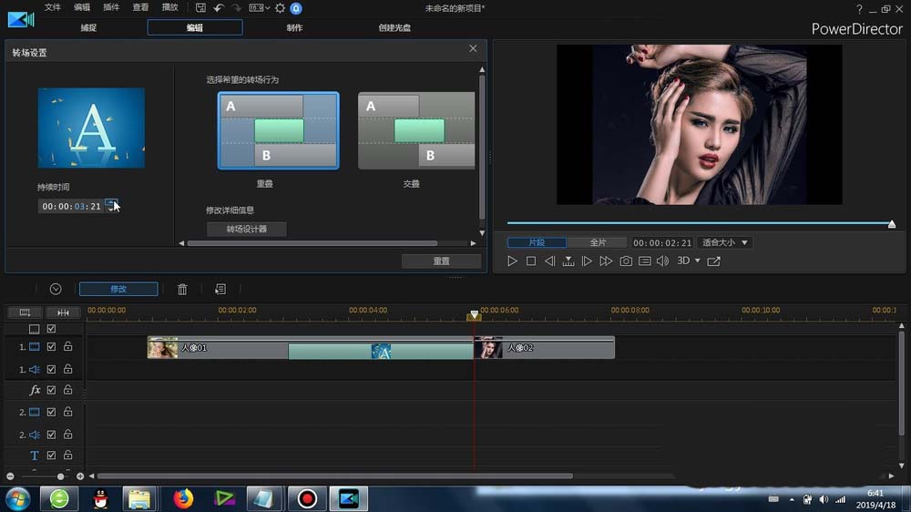This screenshot has height=512, width=911.
Task: Switch to the 捕捉 tab
Action: pos(88,27)
